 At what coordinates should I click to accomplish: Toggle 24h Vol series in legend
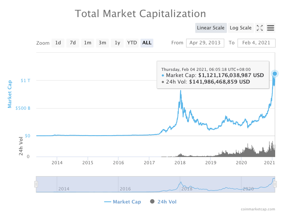pos(163,202)
